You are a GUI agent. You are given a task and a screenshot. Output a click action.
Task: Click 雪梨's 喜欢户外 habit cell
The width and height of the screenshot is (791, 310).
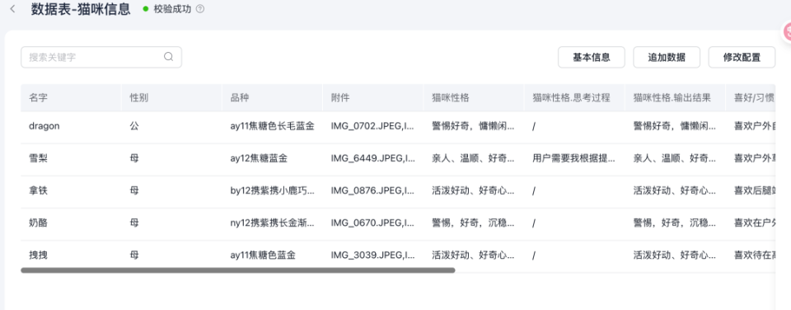[x=751, y=158]
